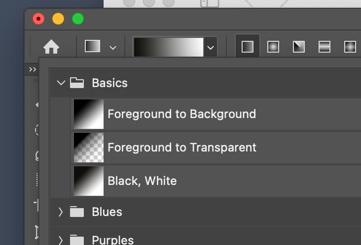
Task: Click the Basics folder icon
Action: 77,83
